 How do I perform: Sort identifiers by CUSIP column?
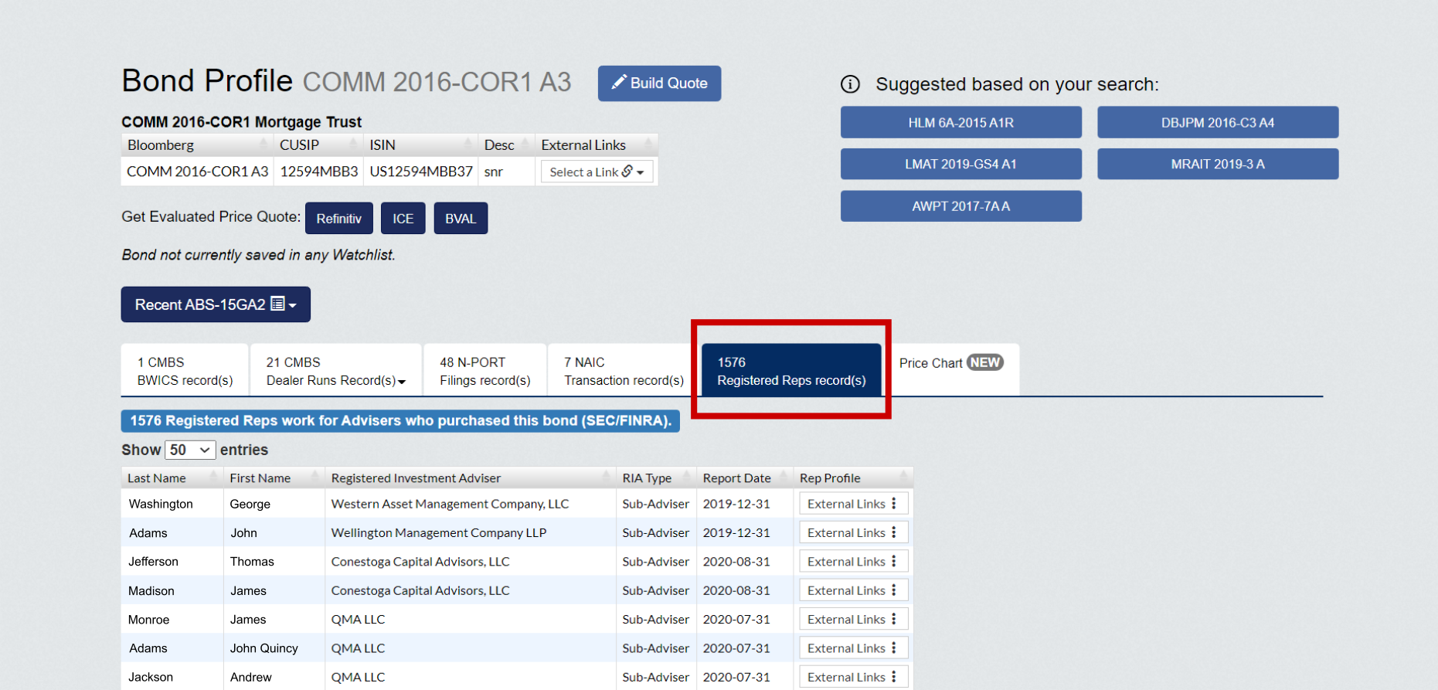tap(318, 145)
